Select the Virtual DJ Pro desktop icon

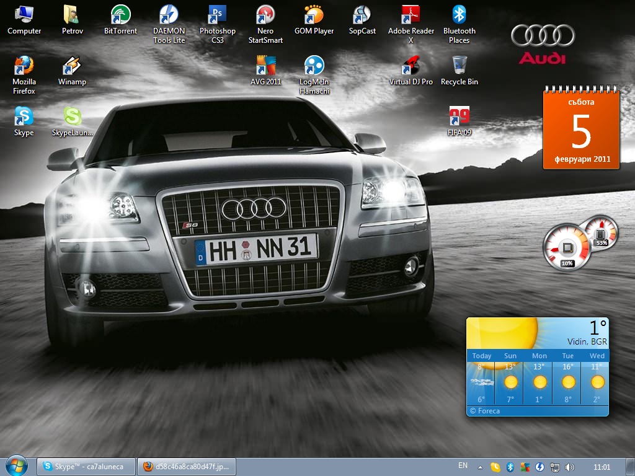click(x=411, y=71)
